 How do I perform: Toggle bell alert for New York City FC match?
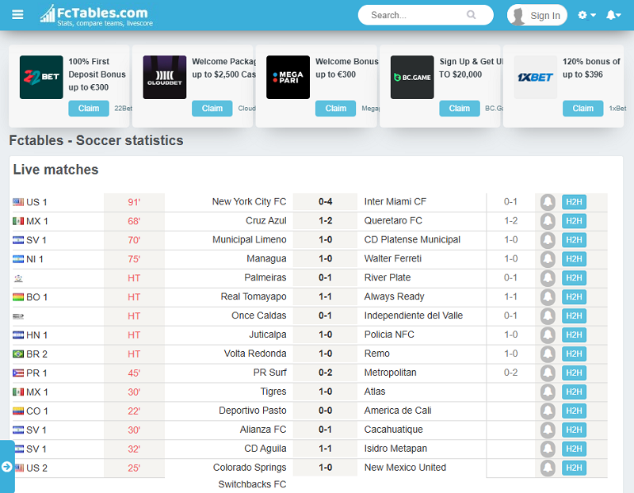pos(548,202)
